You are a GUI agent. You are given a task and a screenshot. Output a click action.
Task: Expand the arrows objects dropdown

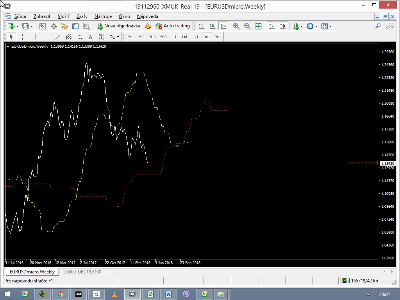pyautogui.click(x=118, y=37)
